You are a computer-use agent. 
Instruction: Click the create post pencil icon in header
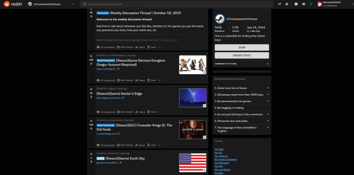click(x=311, y=4)
